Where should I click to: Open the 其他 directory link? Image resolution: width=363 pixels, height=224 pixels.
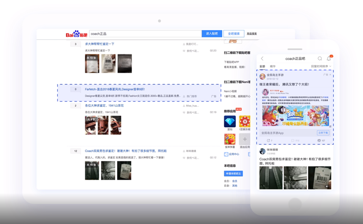[235, 186]
